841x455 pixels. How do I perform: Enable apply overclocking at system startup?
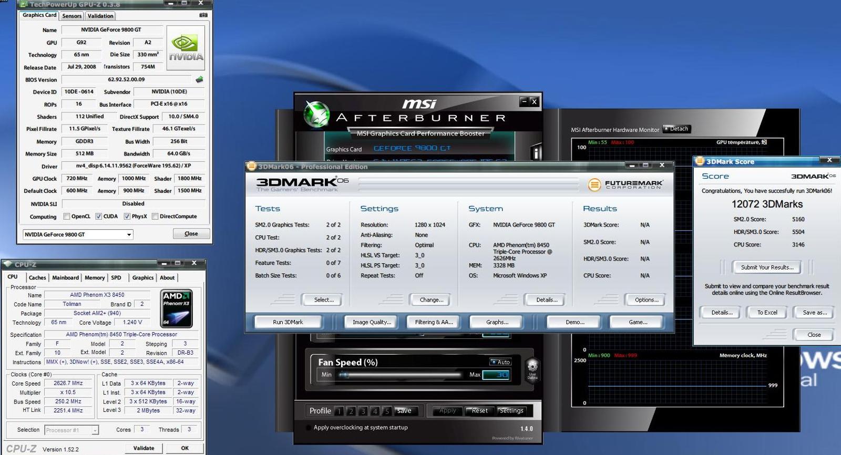click(308, 428)
